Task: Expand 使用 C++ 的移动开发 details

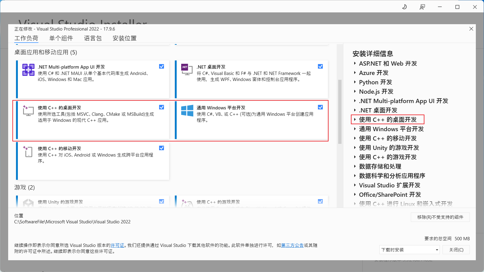Action: [355, 138]
